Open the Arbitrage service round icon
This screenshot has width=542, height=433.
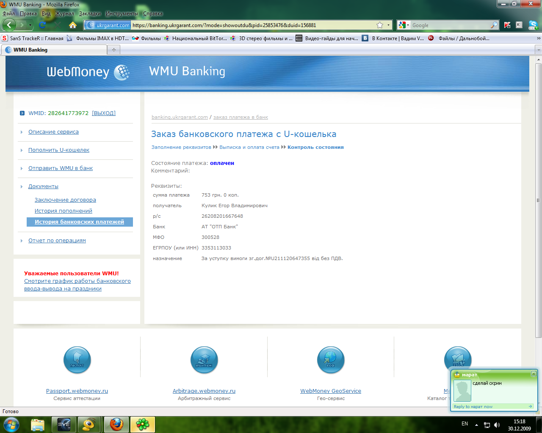click(204, 360)
